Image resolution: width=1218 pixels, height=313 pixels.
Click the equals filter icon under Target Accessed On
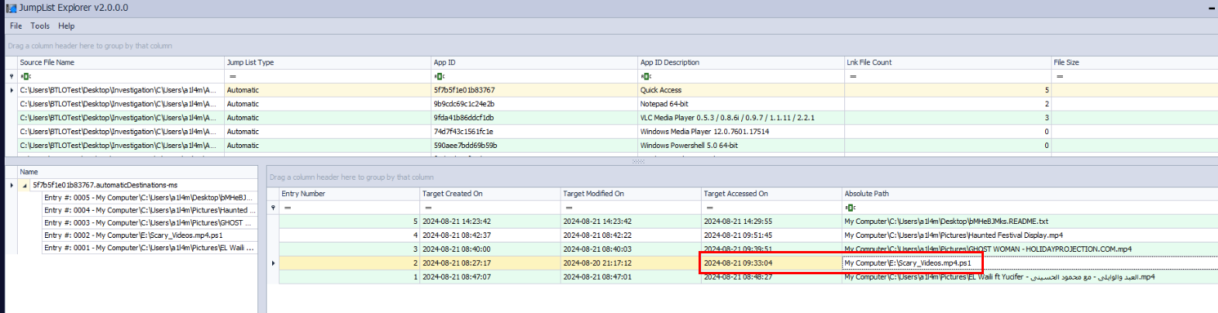tap(709, 208)
